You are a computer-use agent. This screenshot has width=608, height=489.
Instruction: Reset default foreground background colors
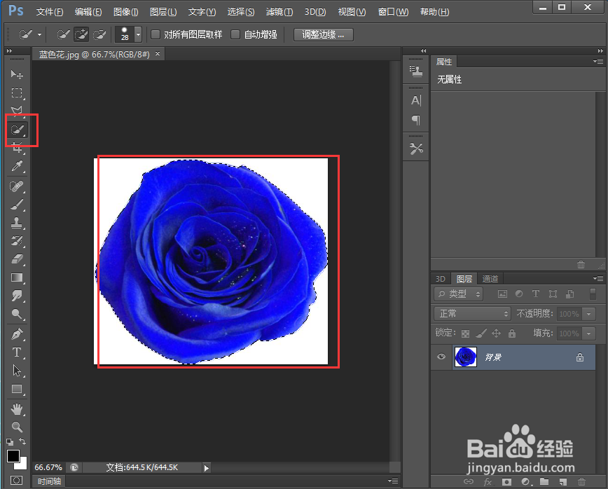(10, 441)
